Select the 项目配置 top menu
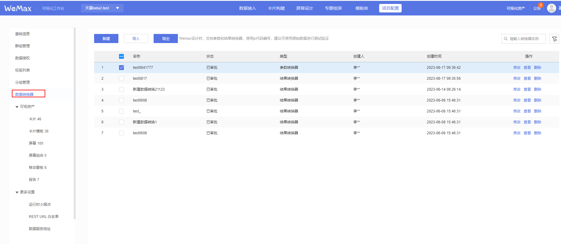 point(390,8)
